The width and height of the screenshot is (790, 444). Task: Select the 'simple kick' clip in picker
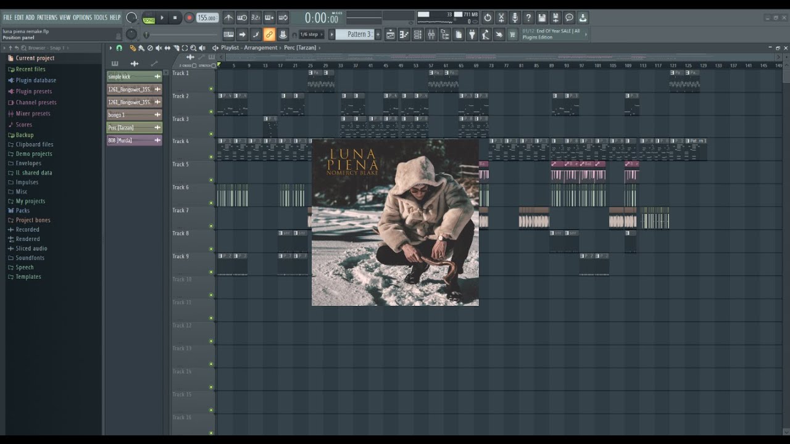pyautogui.click(x=134, y=76)
